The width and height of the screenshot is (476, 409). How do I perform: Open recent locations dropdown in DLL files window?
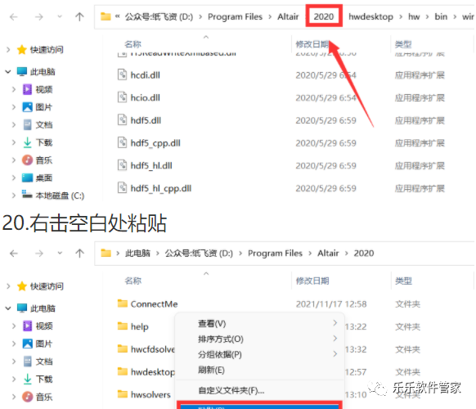(x=60, y=16)
